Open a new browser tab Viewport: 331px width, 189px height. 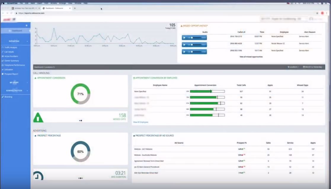(x=75, y=8)
